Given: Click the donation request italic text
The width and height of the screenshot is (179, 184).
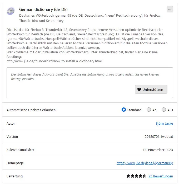Looking at the screenshot, I should click(x=85, y=77).
